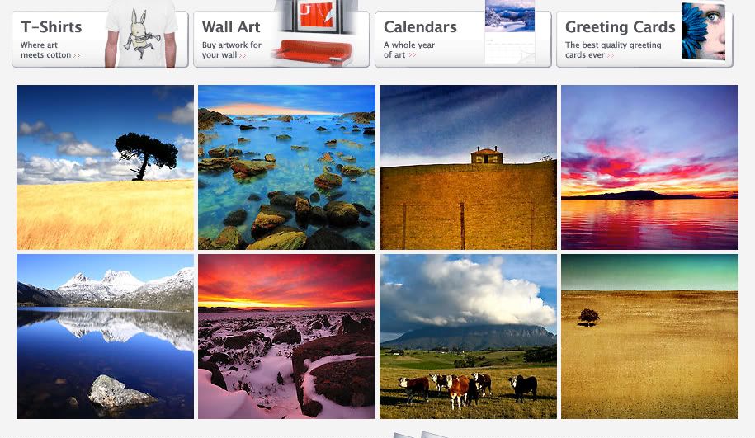
Task: Open the snowy mountain lake reflection photo
Action: (105, 337)
